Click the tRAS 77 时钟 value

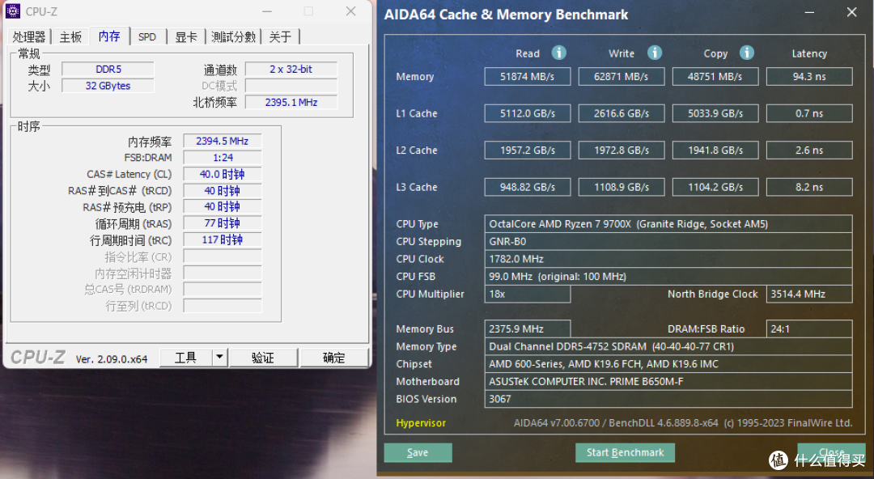coord(223,223)
